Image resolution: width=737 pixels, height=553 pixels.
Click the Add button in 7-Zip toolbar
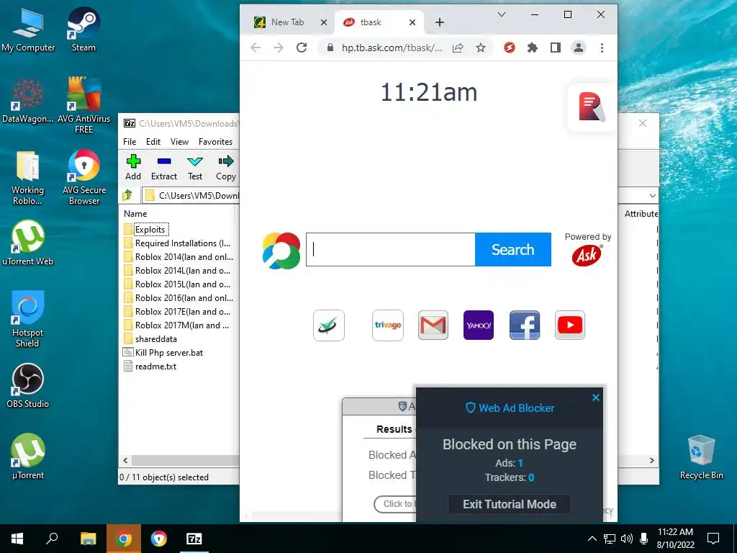coord(133,167)
